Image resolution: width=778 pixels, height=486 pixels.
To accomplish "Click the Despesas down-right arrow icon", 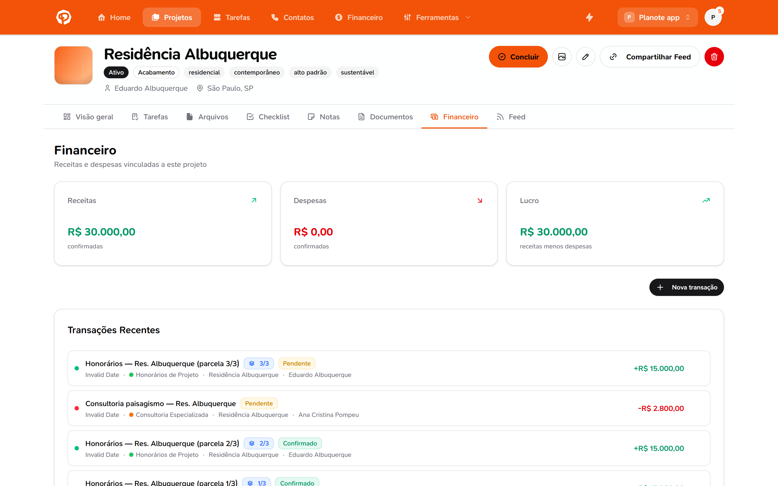I will click(480, 200).
